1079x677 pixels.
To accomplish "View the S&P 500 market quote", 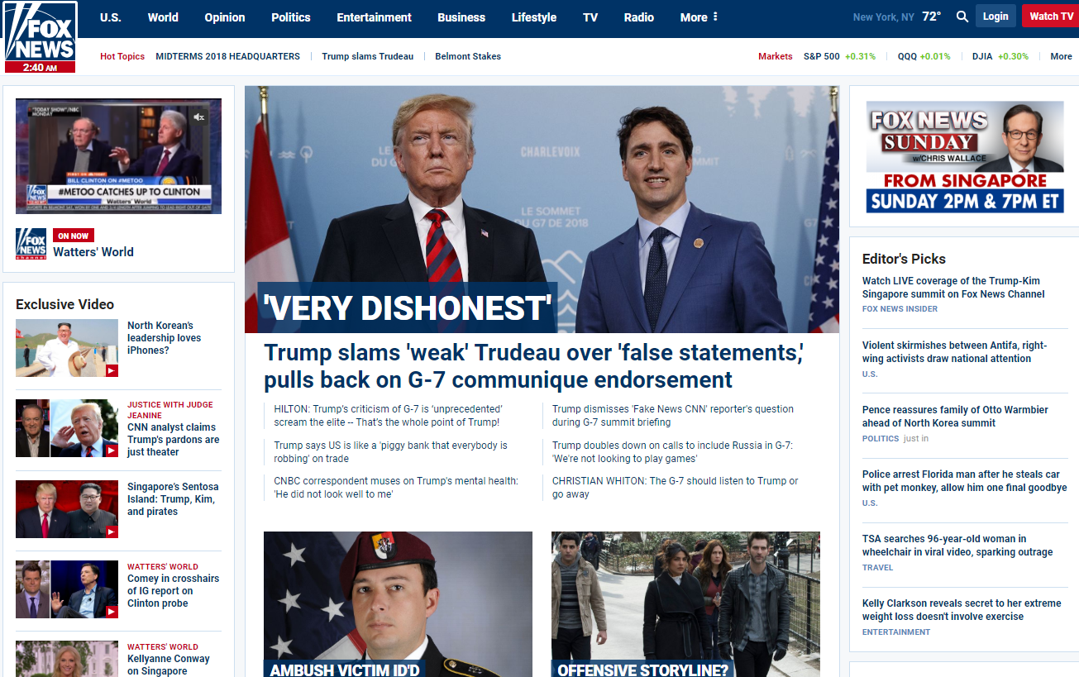I will (839, 56).
